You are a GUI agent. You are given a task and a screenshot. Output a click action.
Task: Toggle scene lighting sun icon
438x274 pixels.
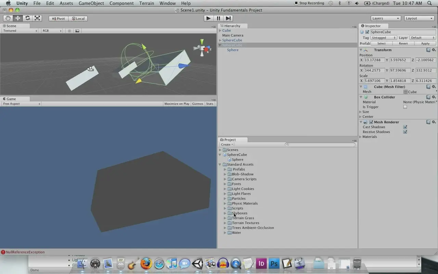[x=69, y=31]
